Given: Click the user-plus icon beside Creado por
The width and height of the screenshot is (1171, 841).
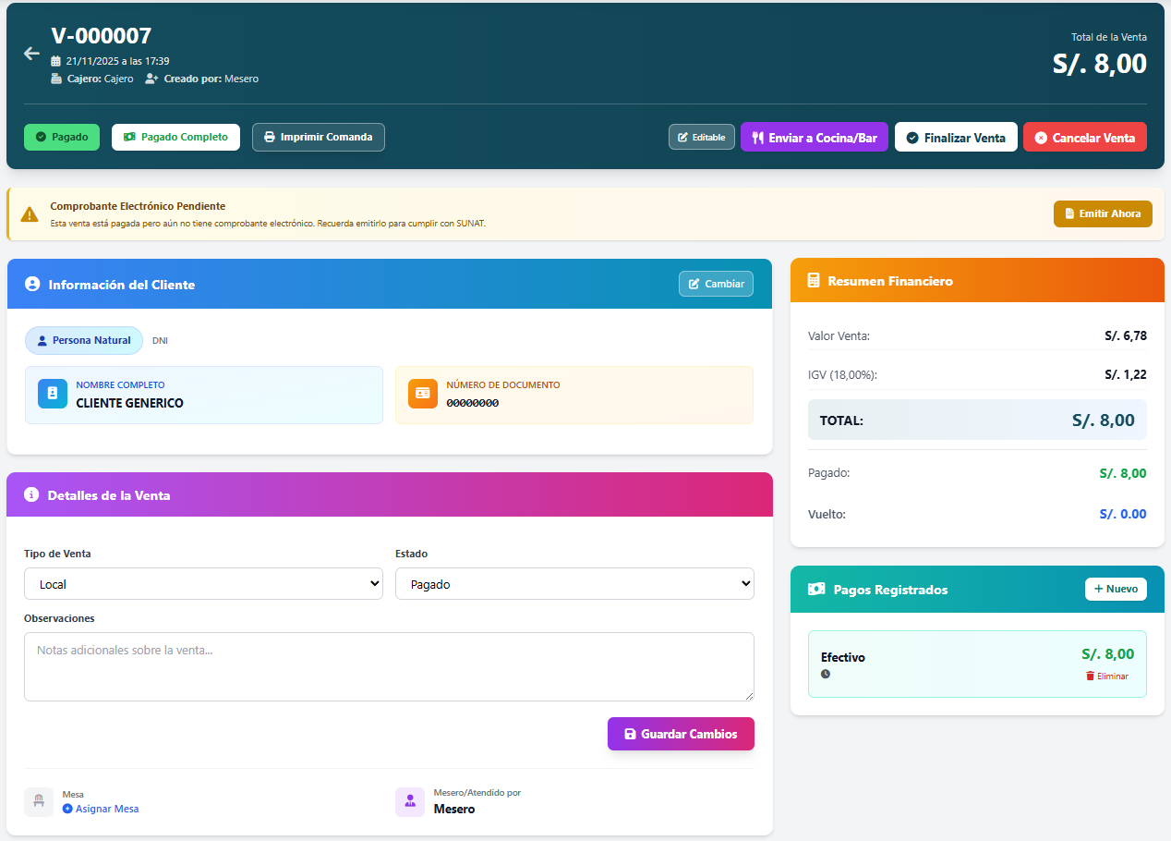Looking at the screenshot, I should [x=151, y=79].
